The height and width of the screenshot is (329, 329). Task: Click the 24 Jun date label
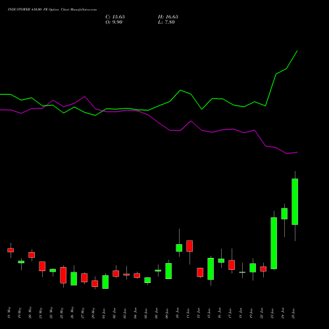coord(283,313)
